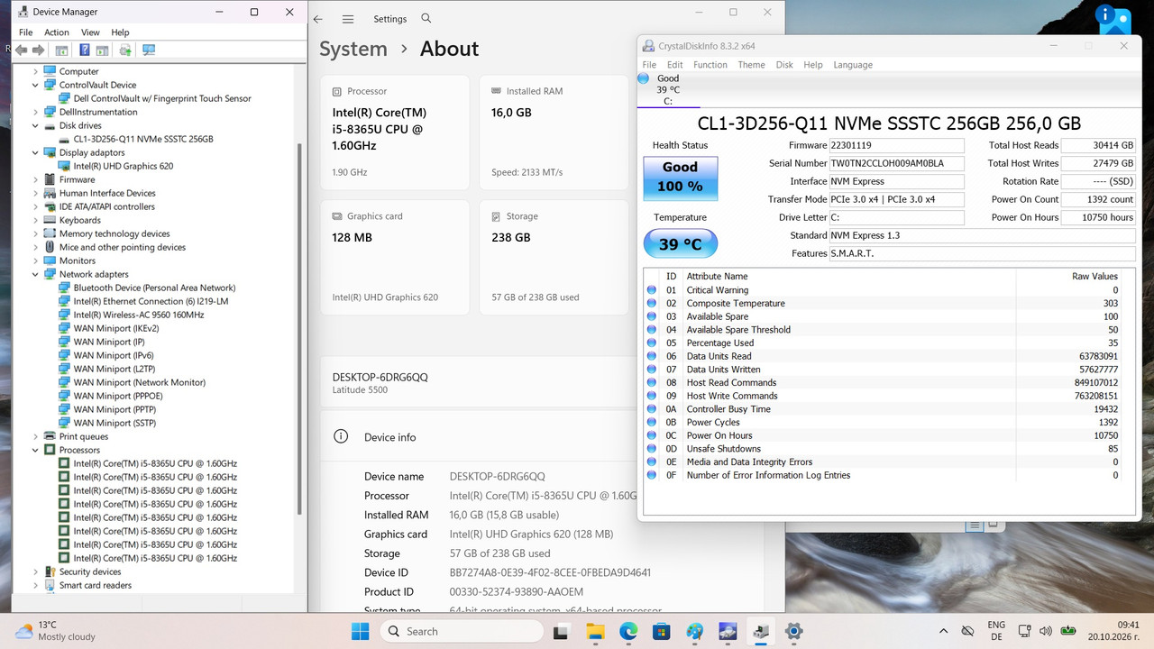This screenshot has height=649, width=1154.
Task: Open Task View from taskbar
Action: [x=563, y=632]
